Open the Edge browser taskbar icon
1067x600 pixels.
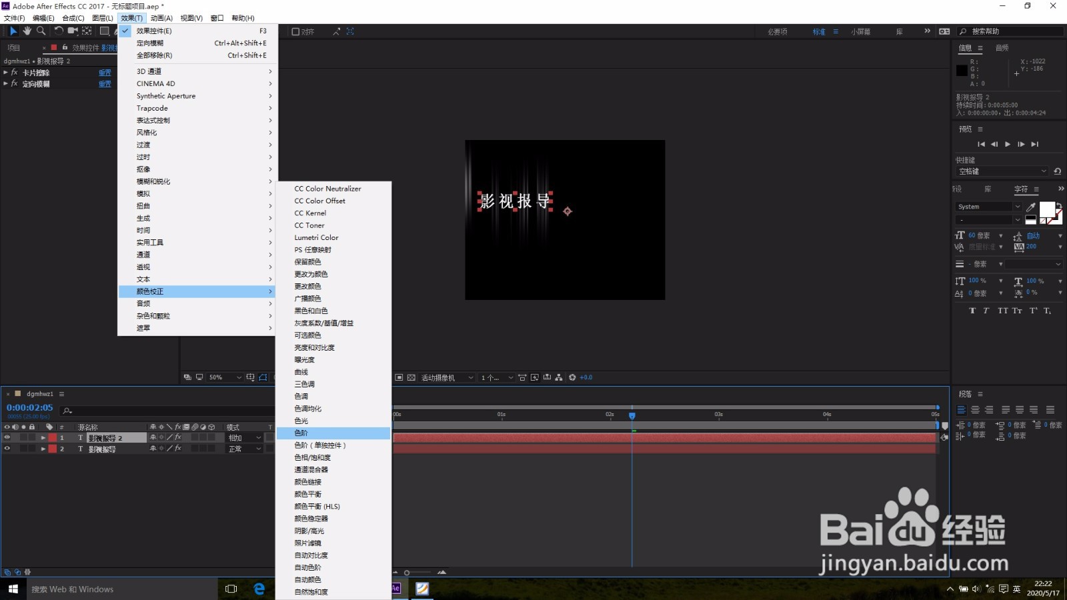pos(259,589)
